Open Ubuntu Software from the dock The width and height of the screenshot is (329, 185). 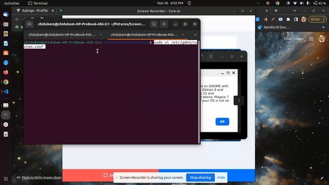pos(6,53)
